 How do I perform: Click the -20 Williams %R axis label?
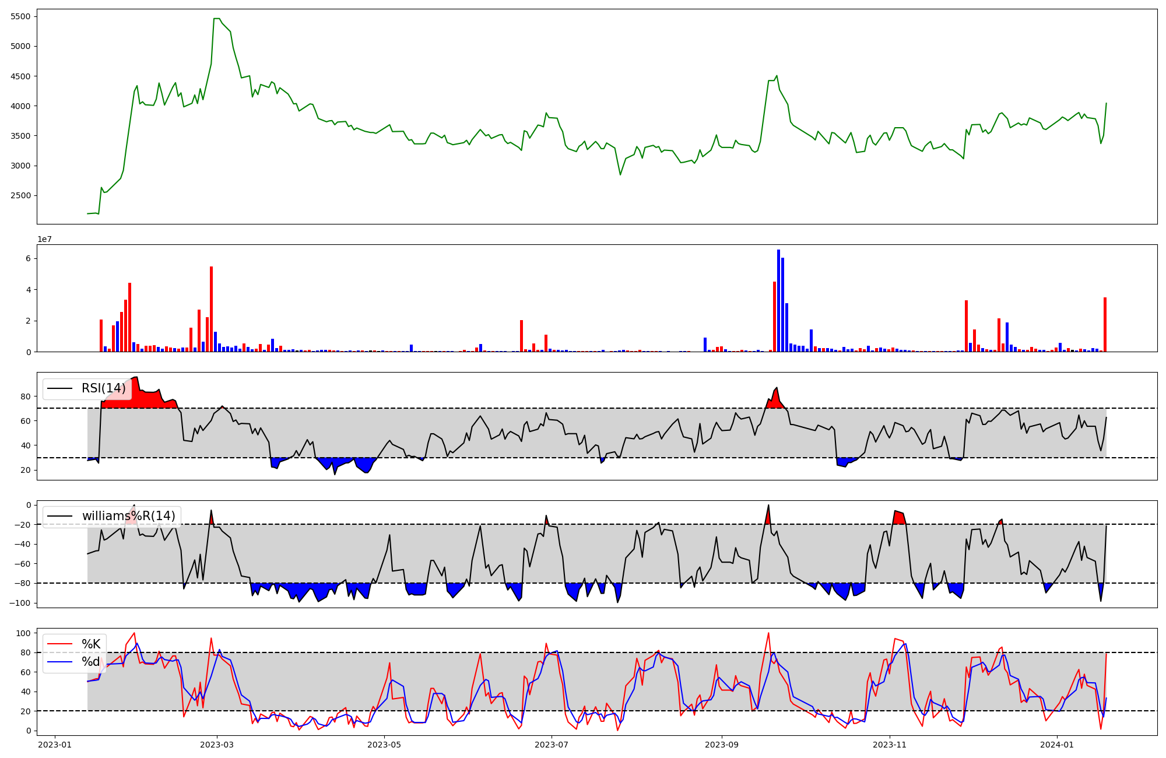[22, 525]
